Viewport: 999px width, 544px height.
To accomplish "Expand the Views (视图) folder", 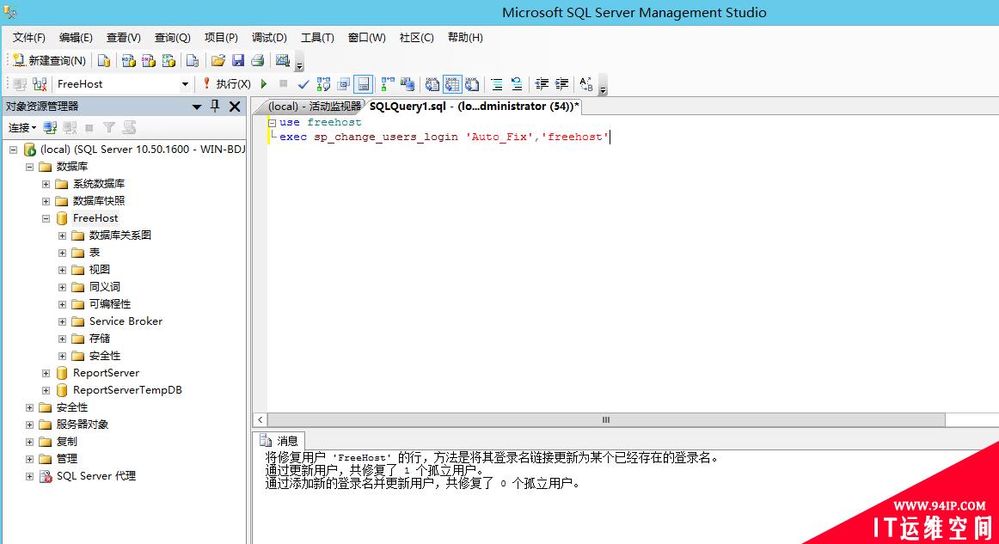I will [63, 270].
